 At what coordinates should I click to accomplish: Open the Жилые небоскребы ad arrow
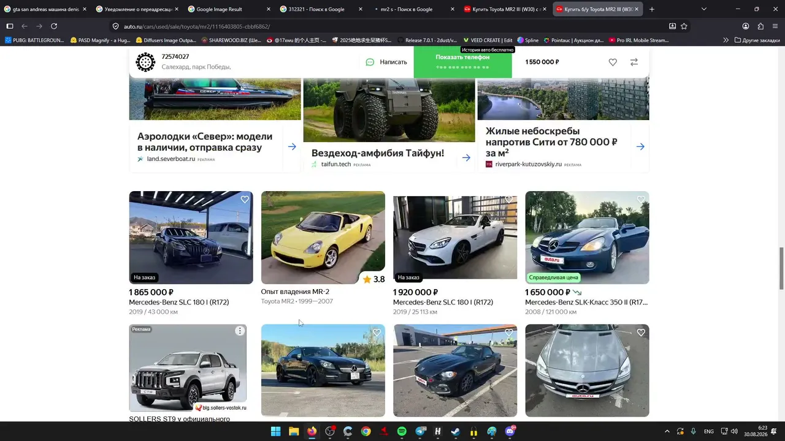pos(640,146)
